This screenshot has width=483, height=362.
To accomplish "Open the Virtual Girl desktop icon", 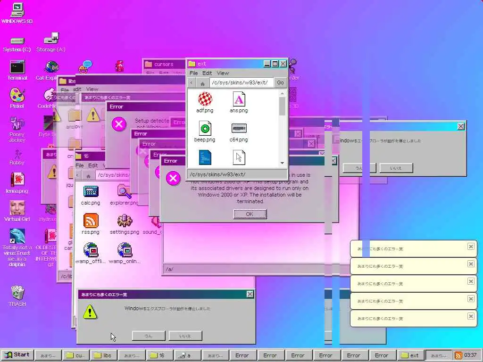I will coord(17,211).
